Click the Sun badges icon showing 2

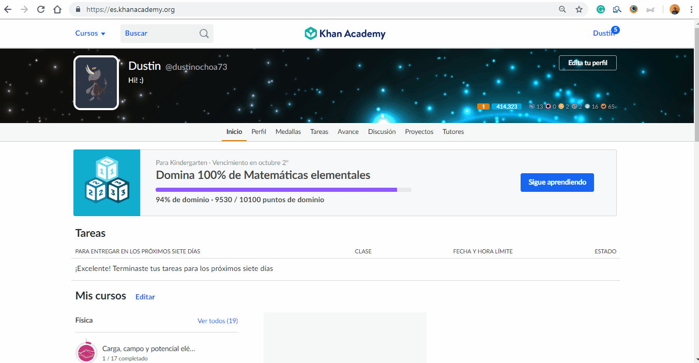tap(561, 107)
